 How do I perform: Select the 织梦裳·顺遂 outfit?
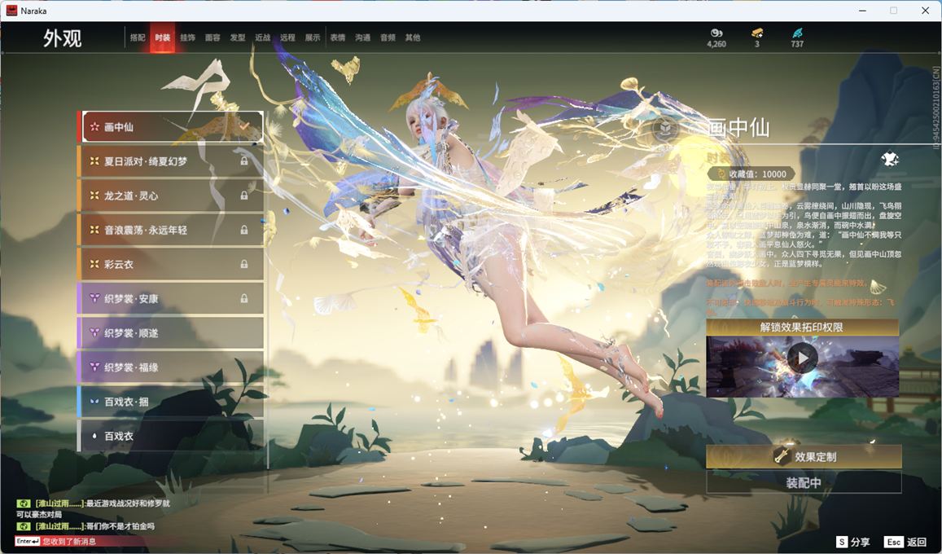[x=170, y=333]
